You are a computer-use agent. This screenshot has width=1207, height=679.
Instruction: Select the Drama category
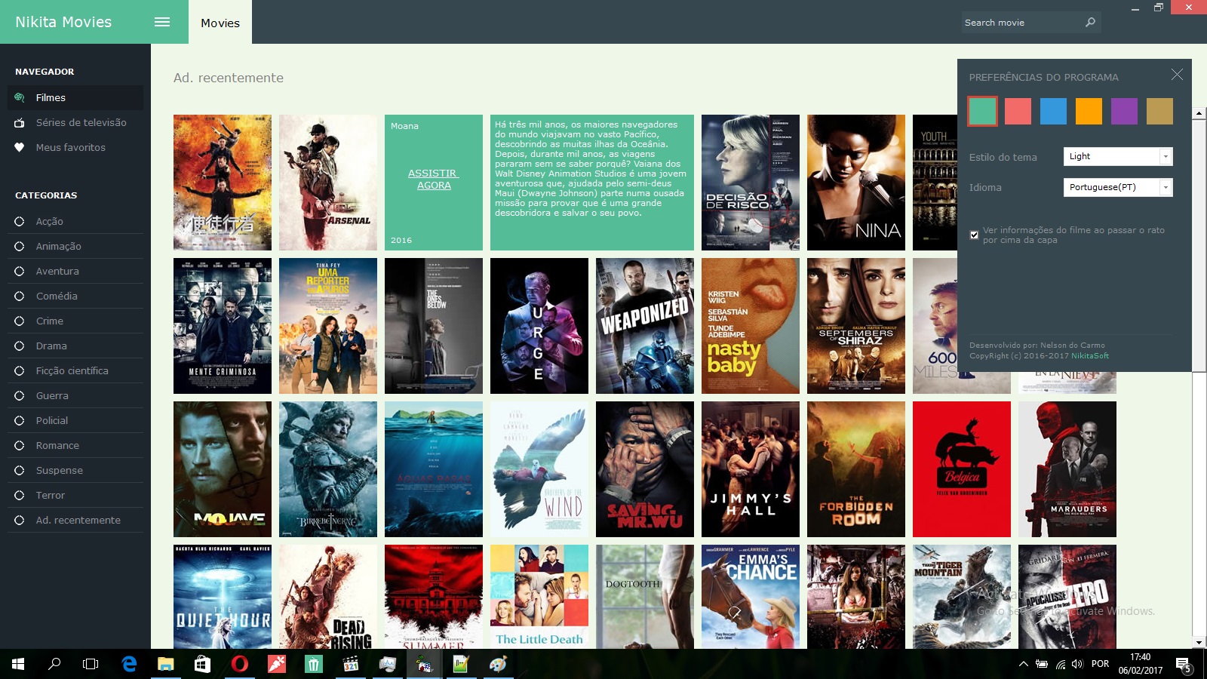coord(75,346)
